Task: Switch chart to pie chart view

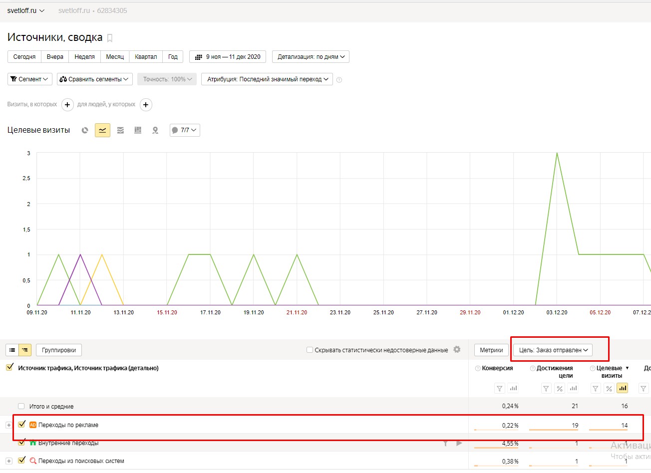Action: point(85,130)
